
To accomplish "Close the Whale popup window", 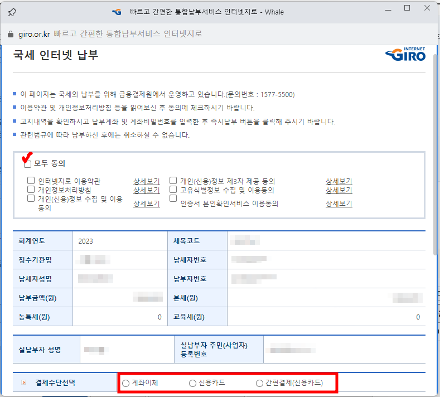I will [427, 8].
